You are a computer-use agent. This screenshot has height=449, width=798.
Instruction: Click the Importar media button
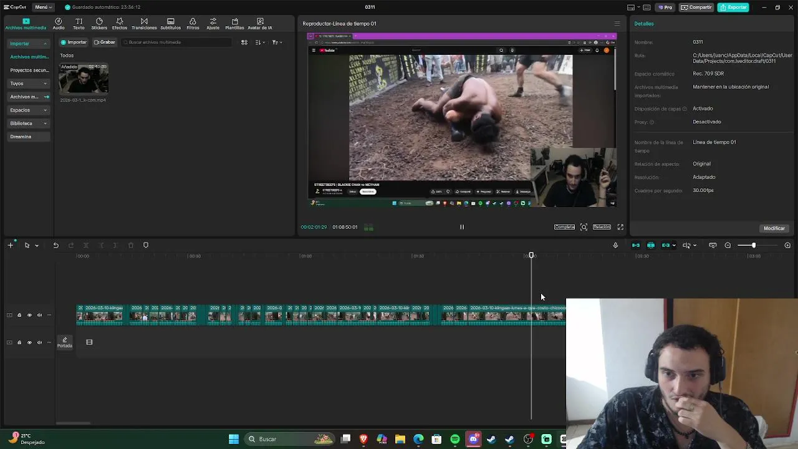tap(74, 42)
